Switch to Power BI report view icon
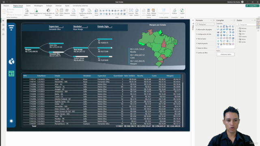This screenshot has width=260, height=146. point(3,21)
